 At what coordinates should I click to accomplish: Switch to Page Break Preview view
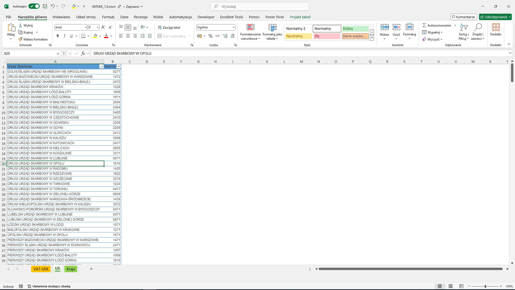coord(461,286)
